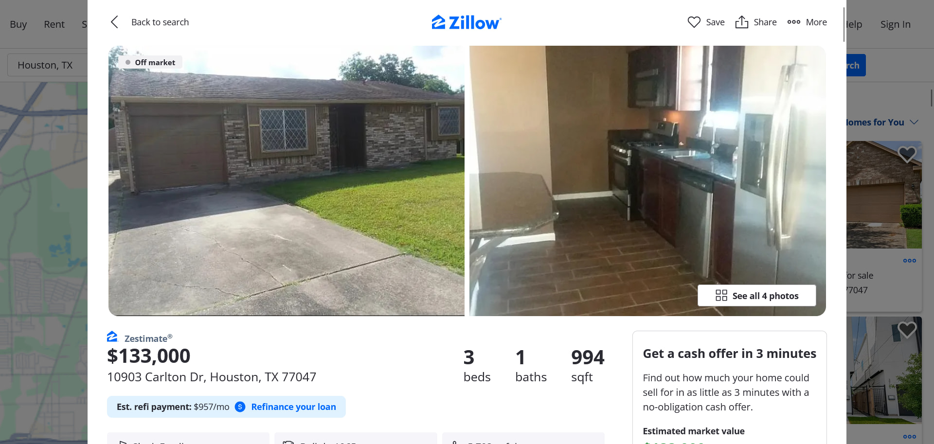934x444 pixels.
Task: Click the Share upload icon
Action: (741, 22)
